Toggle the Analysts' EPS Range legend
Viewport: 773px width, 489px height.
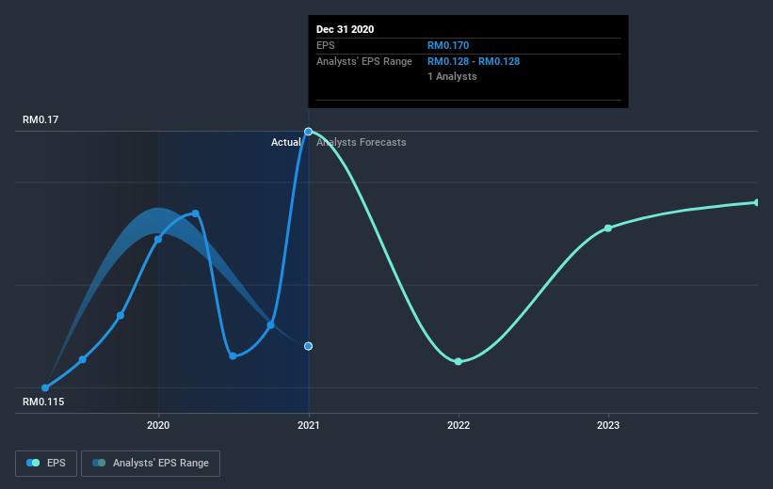click(x=151, y=463)
